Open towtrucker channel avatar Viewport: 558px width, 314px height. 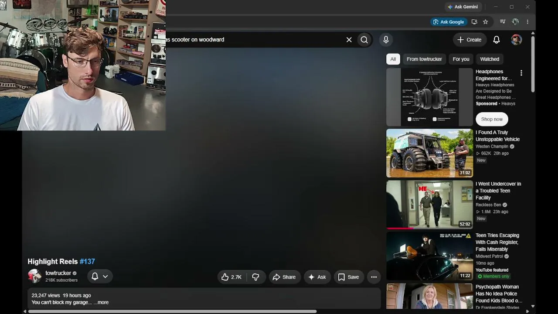[x=34, y=276]
